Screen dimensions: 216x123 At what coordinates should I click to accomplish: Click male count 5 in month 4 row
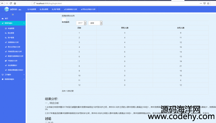[x=125, y=47]
